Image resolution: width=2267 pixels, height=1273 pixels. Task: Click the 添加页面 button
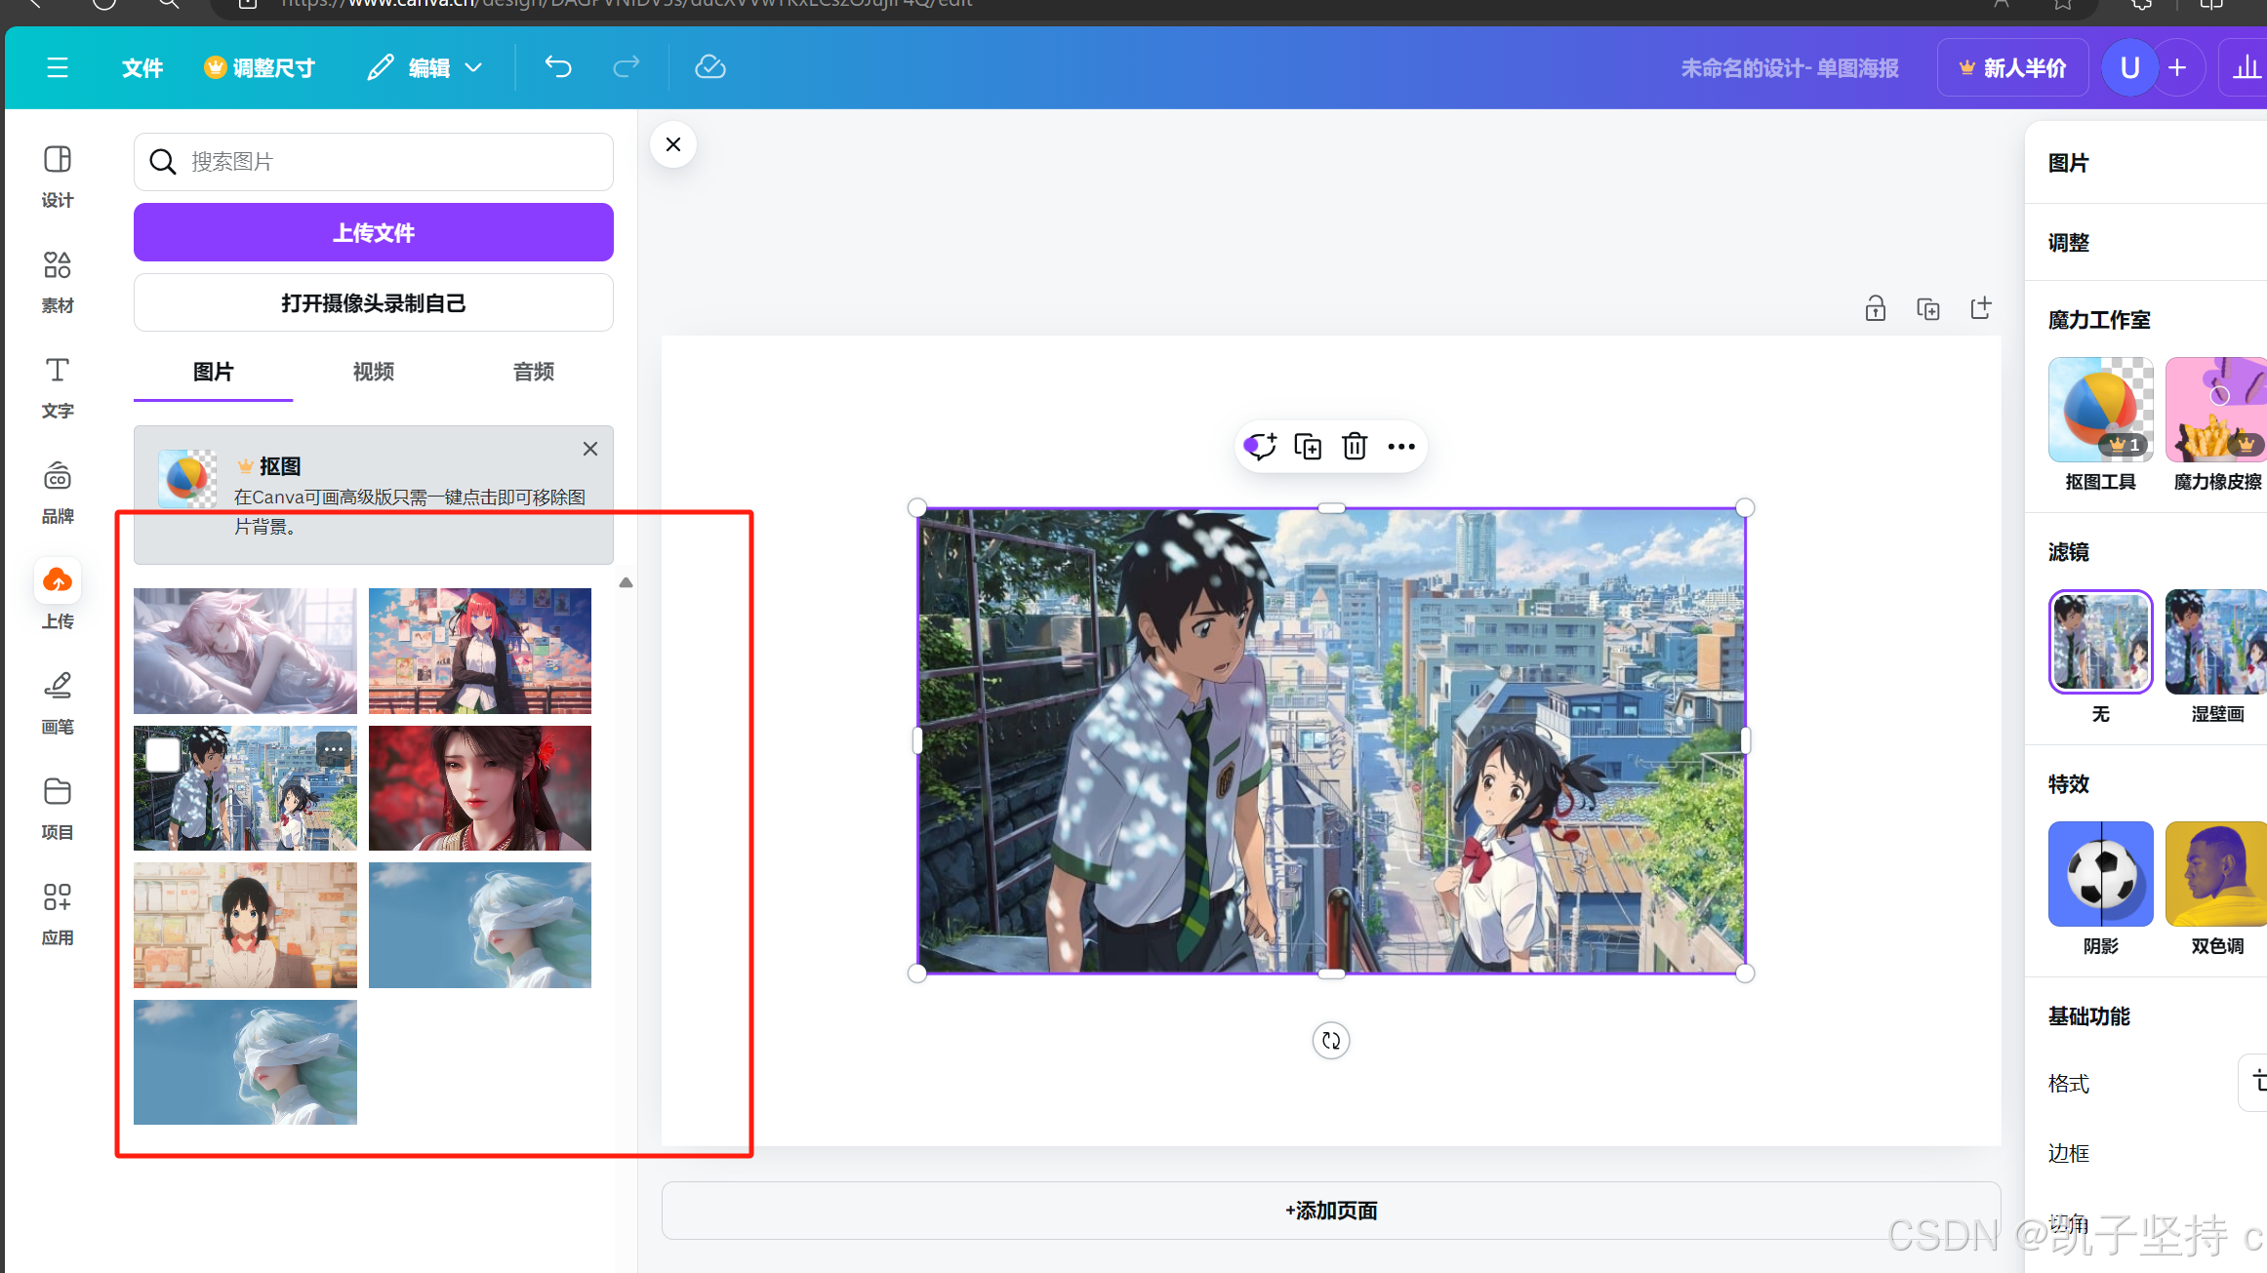(1330, 1211)
